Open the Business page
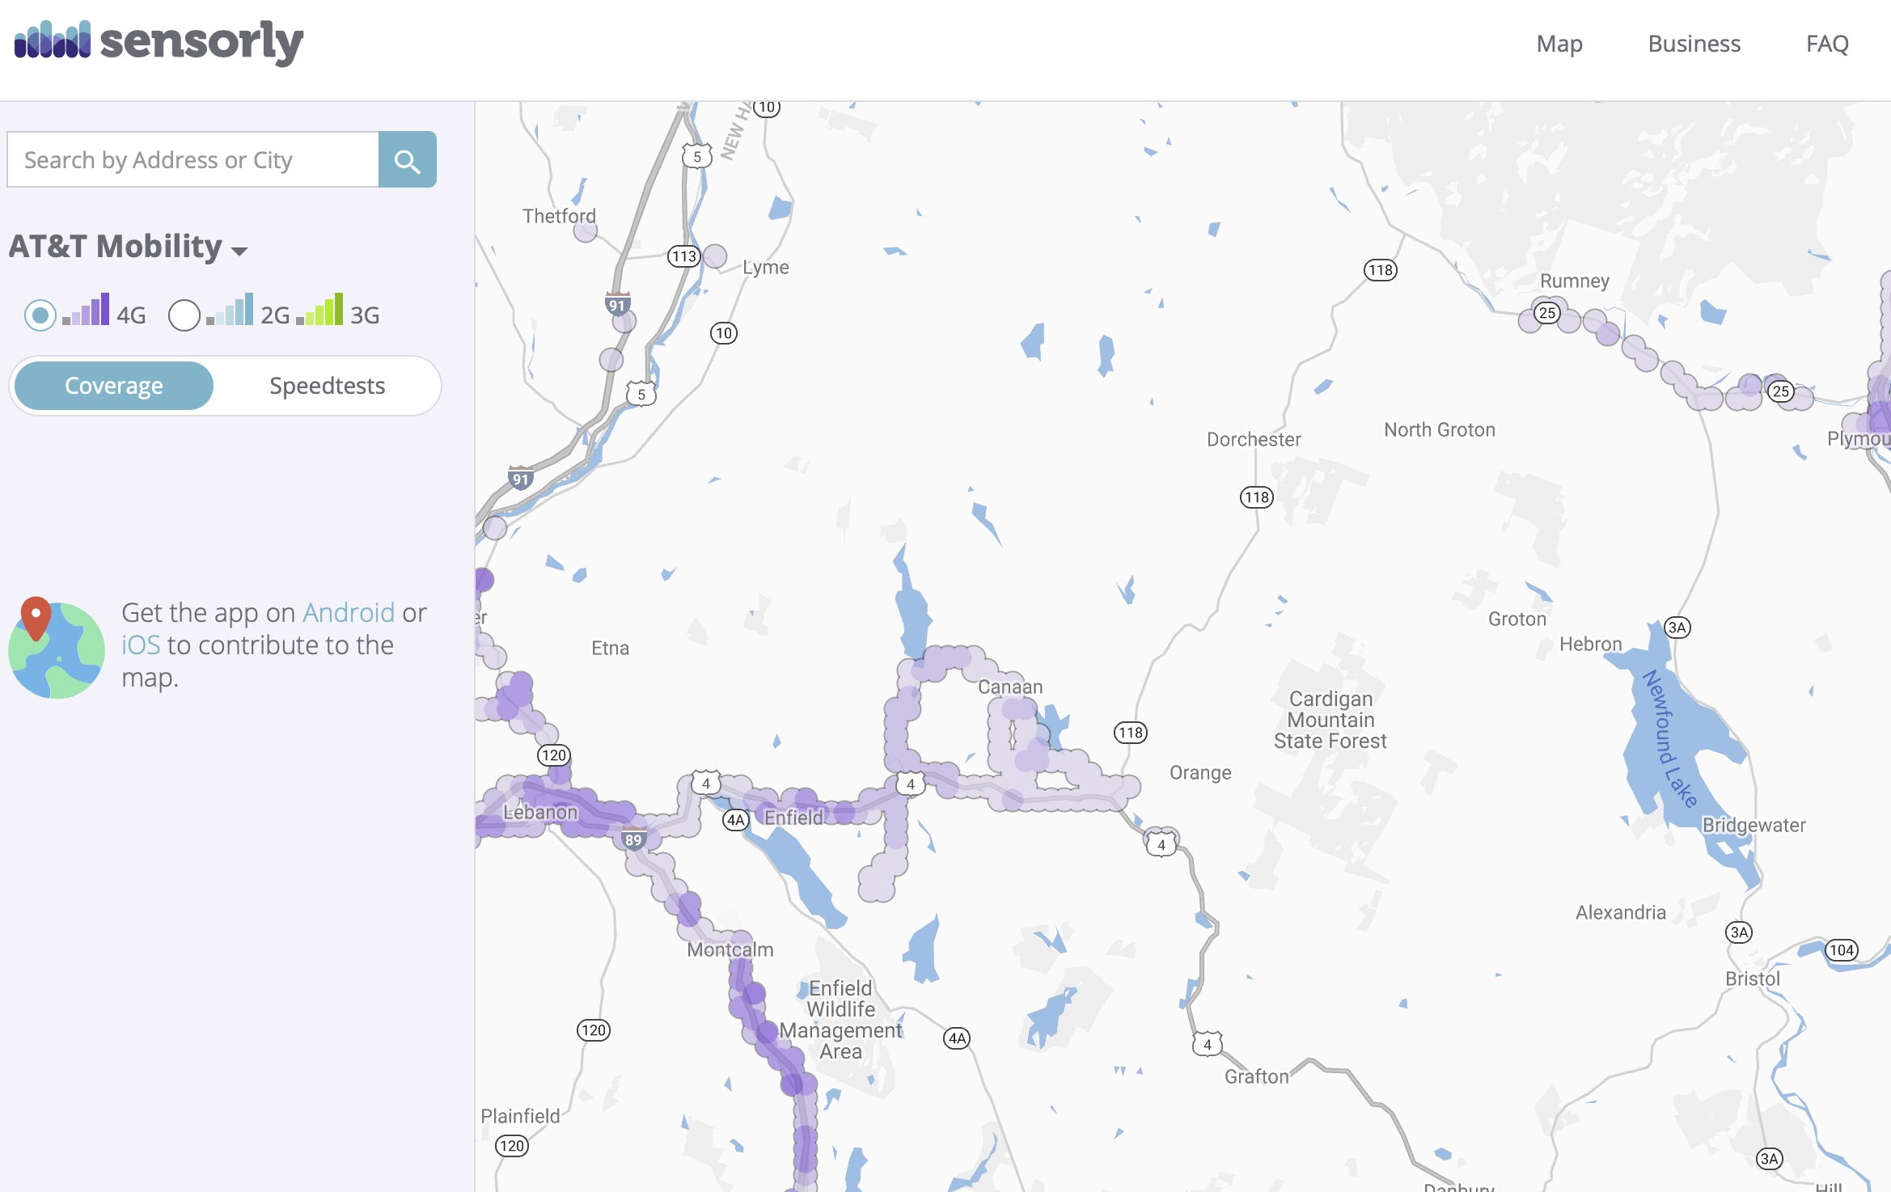The height and width of the screenshot is (1192, 1891). (1694, 44)
